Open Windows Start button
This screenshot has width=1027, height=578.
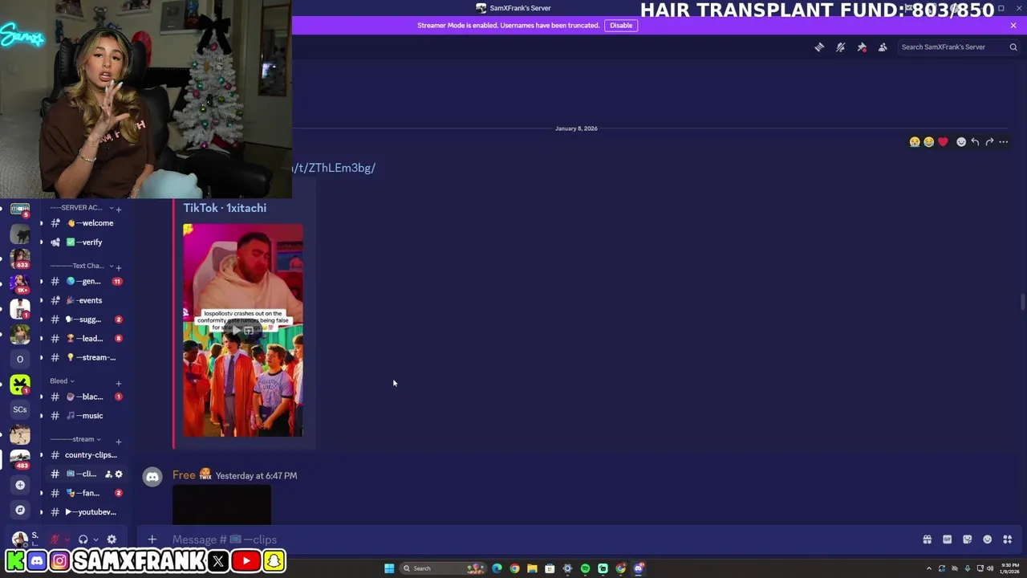pos(389,568)
